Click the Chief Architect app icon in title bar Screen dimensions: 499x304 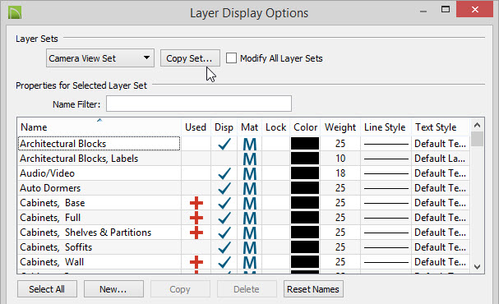click(x=15, y=12)
